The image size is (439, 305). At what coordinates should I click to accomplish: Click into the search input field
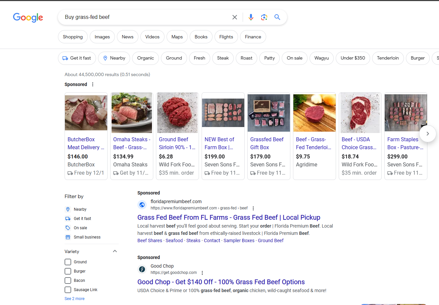(146, 17)
